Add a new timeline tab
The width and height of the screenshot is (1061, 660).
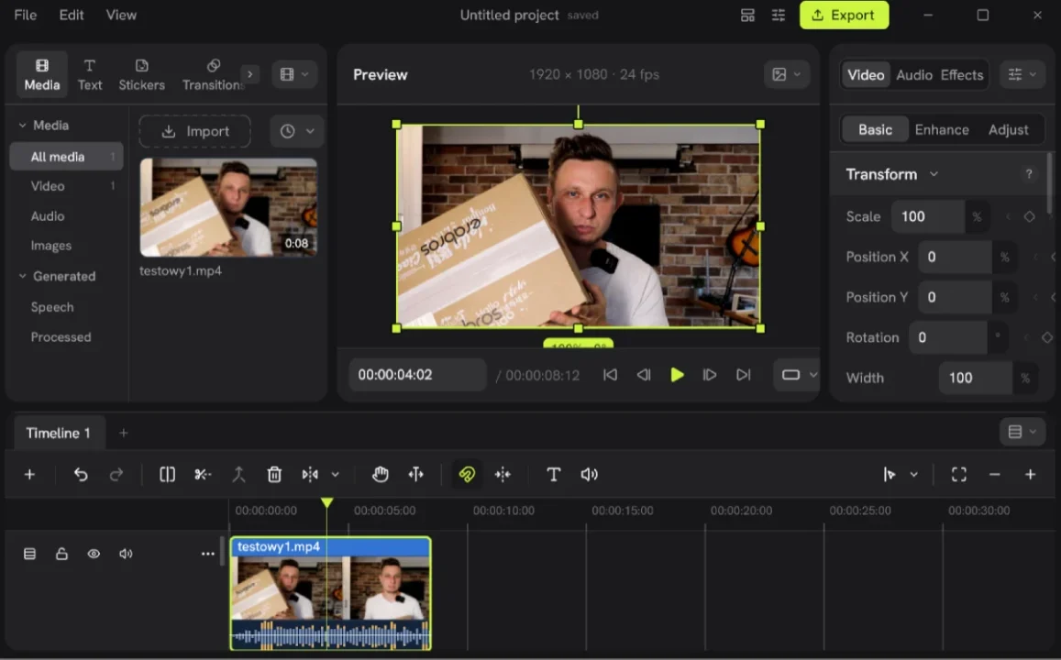[x=123, y=433]
